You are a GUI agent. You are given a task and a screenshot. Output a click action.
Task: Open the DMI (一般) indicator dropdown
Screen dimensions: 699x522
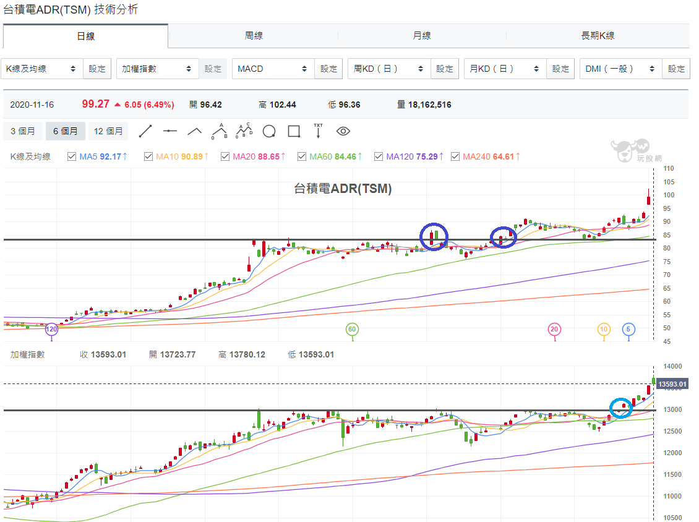tap(620, 69)
